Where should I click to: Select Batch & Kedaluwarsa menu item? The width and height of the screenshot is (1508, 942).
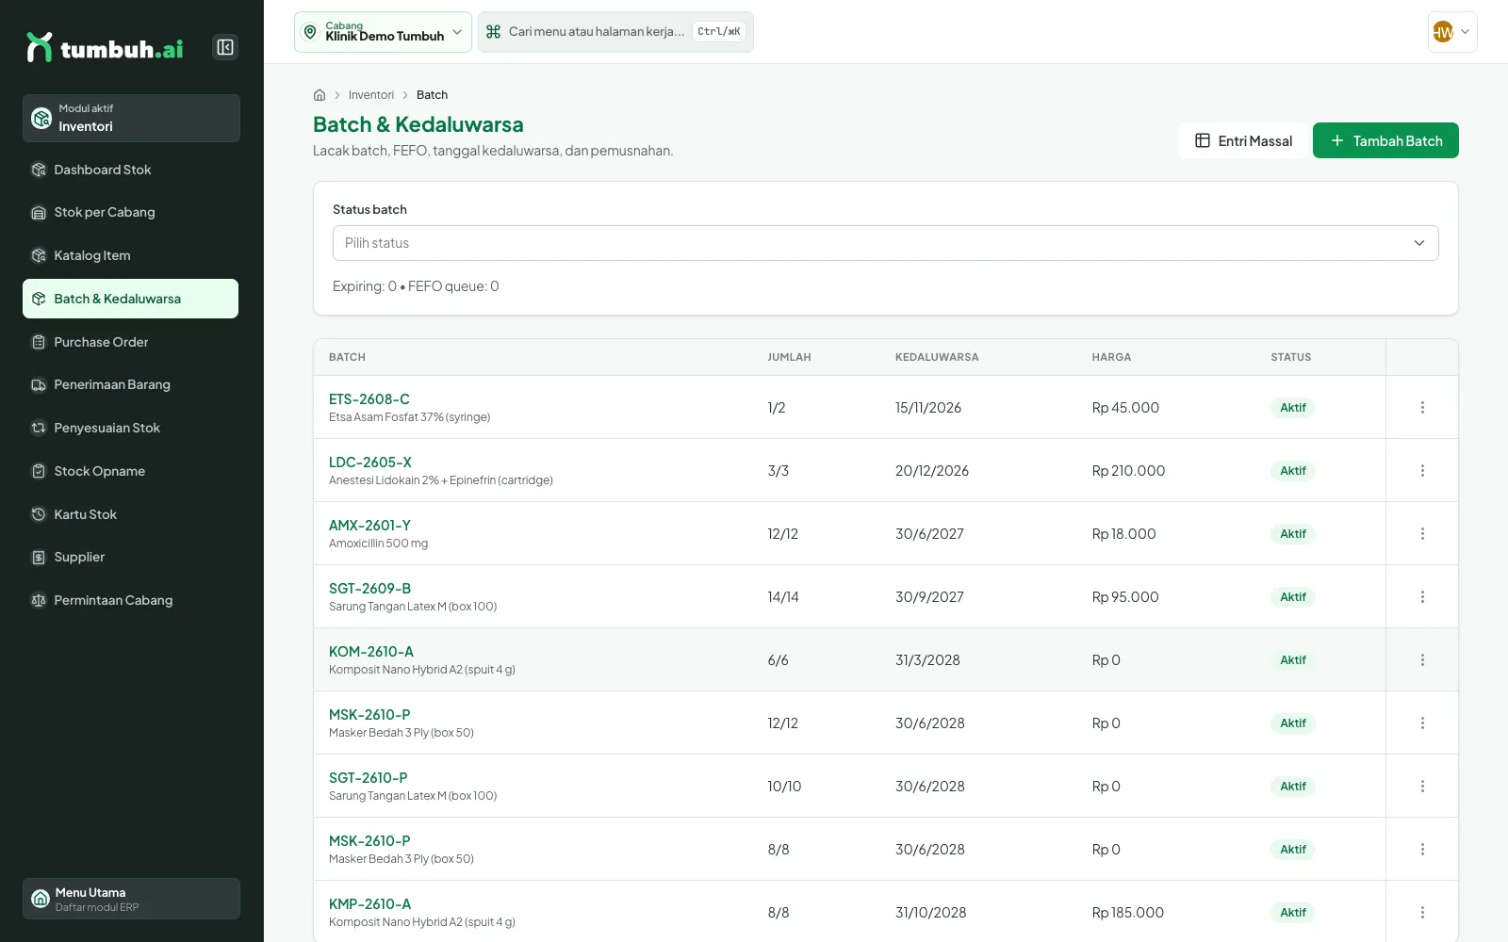[131, 299]
